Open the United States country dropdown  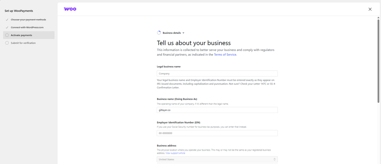pos(217,159)
